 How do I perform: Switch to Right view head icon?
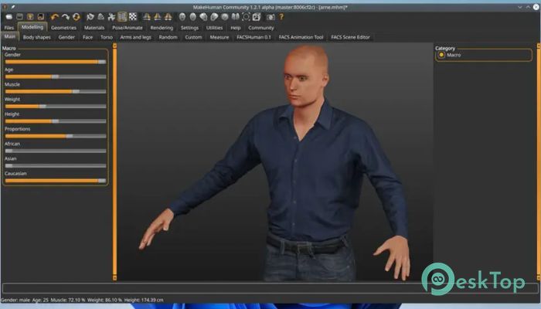[214, 16]
